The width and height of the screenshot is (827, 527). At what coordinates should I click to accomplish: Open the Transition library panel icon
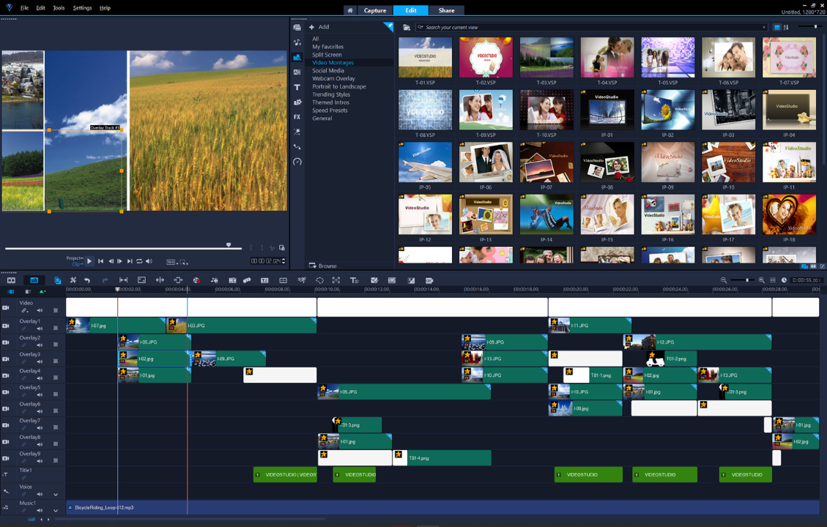pyautogui.click(x=297, y=72)
